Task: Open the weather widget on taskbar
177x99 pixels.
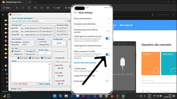Action: coord(7,96)
